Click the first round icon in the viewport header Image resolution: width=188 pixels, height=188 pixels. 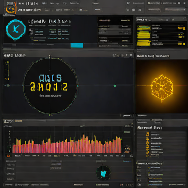(x=114, y=55)
